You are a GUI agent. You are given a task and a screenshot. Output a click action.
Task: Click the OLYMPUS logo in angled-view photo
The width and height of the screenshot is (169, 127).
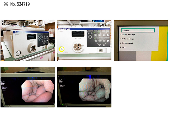[x=20, y=32]
